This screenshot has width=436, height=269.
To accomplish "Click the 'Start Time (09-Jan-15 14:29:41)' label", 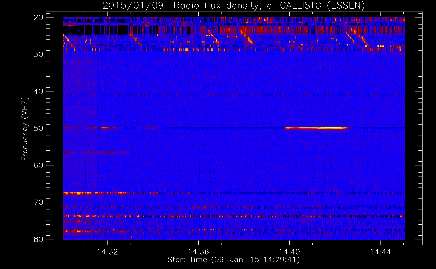I will (234, 260).
